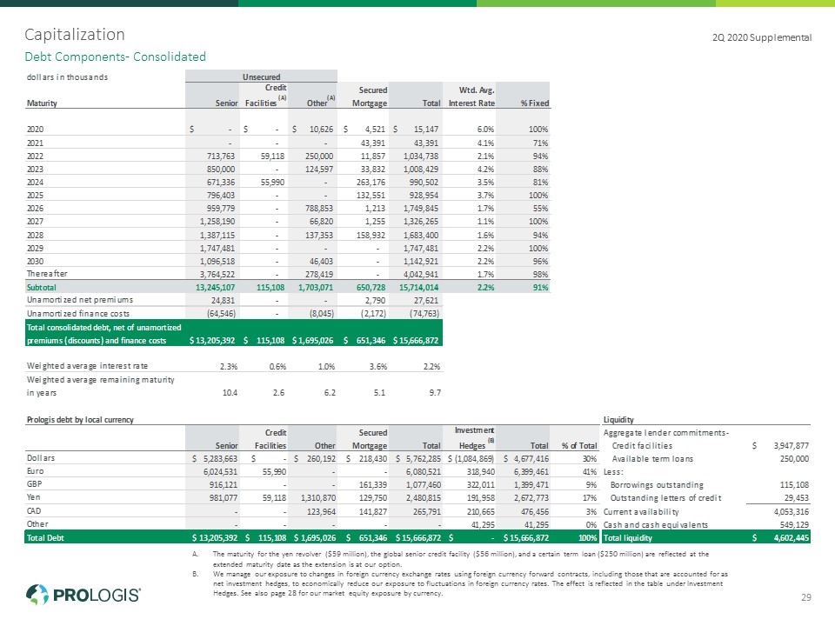Viewport: 835px width, 626px height.
Task: Click page number 29
Action: (805, 597)
